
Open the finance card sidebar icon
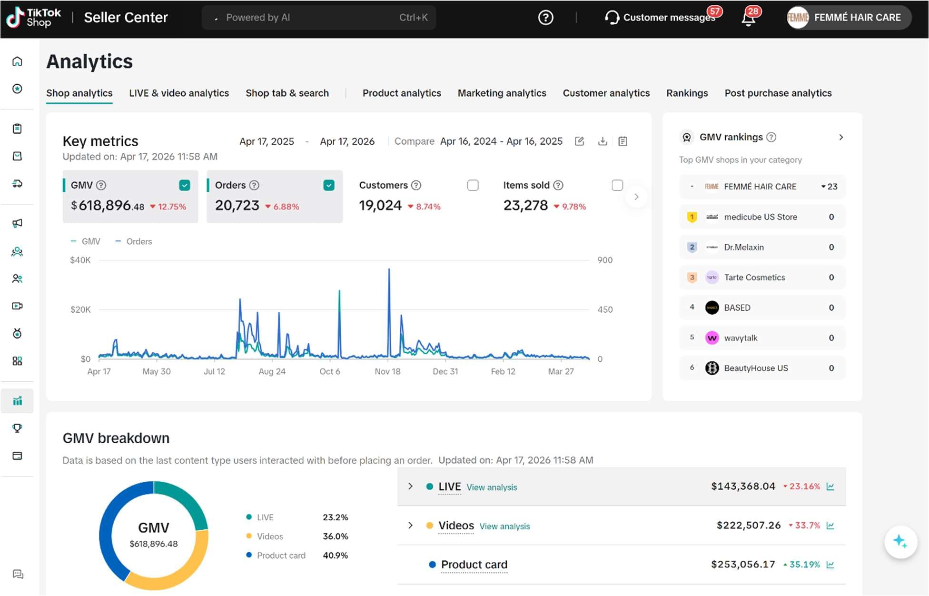(17, 456)
